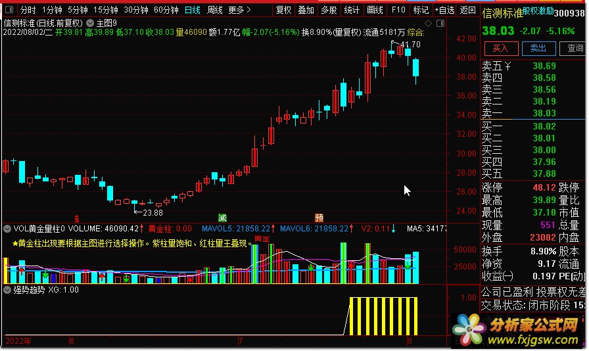589x351 pixels.
Task: Click the month 7 marker on time axis
Action: coord(241,341)
